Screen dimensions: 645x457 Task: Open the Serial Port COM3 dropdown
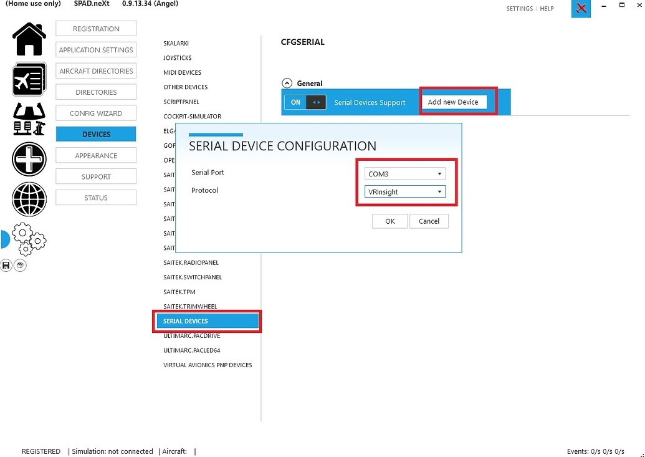(405, 174)
